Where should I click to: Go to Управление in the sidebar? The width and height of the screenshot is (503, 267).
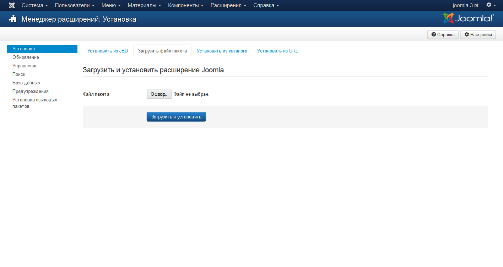coord(25,66)
